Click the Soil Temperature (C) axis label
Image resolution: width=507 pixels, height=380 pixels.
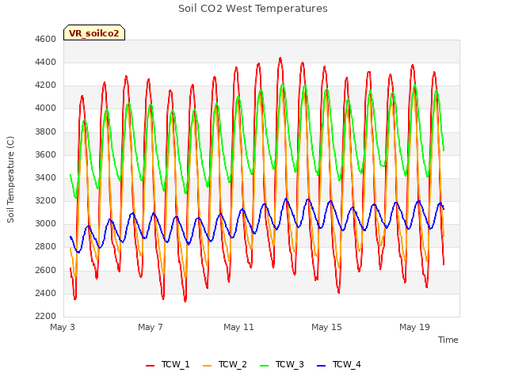pos(10,180)
